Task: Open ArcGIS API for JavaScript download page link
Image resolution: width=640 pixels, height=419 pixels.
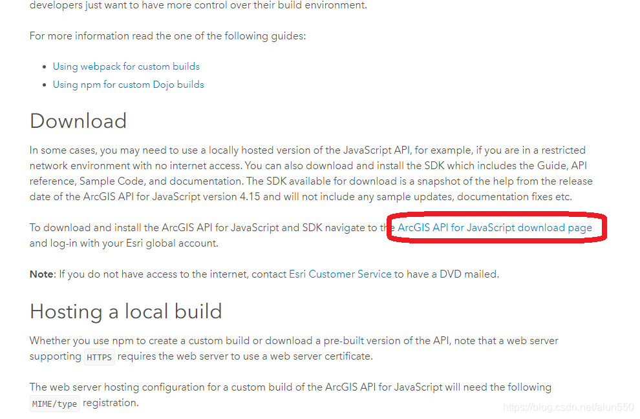Action: point(495,227)
